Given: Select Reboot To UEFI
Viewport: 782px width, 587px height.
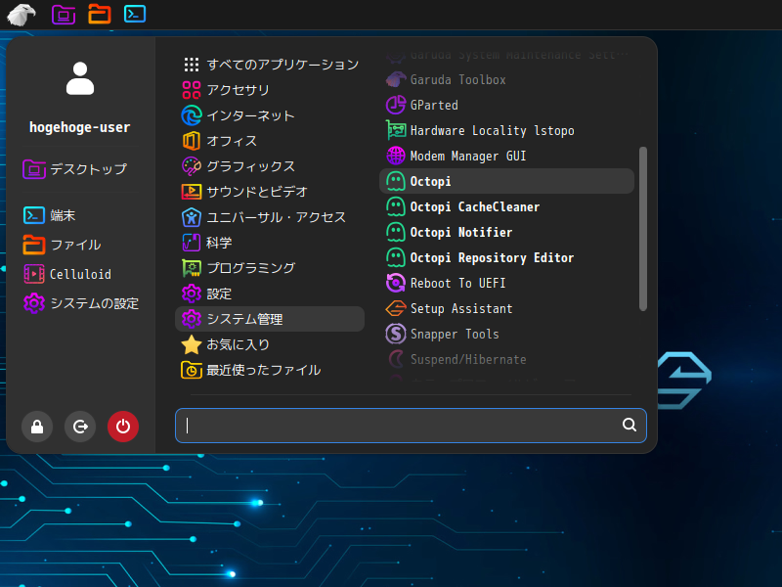Looking at the screenshot, I should click(x=506, y=283).
